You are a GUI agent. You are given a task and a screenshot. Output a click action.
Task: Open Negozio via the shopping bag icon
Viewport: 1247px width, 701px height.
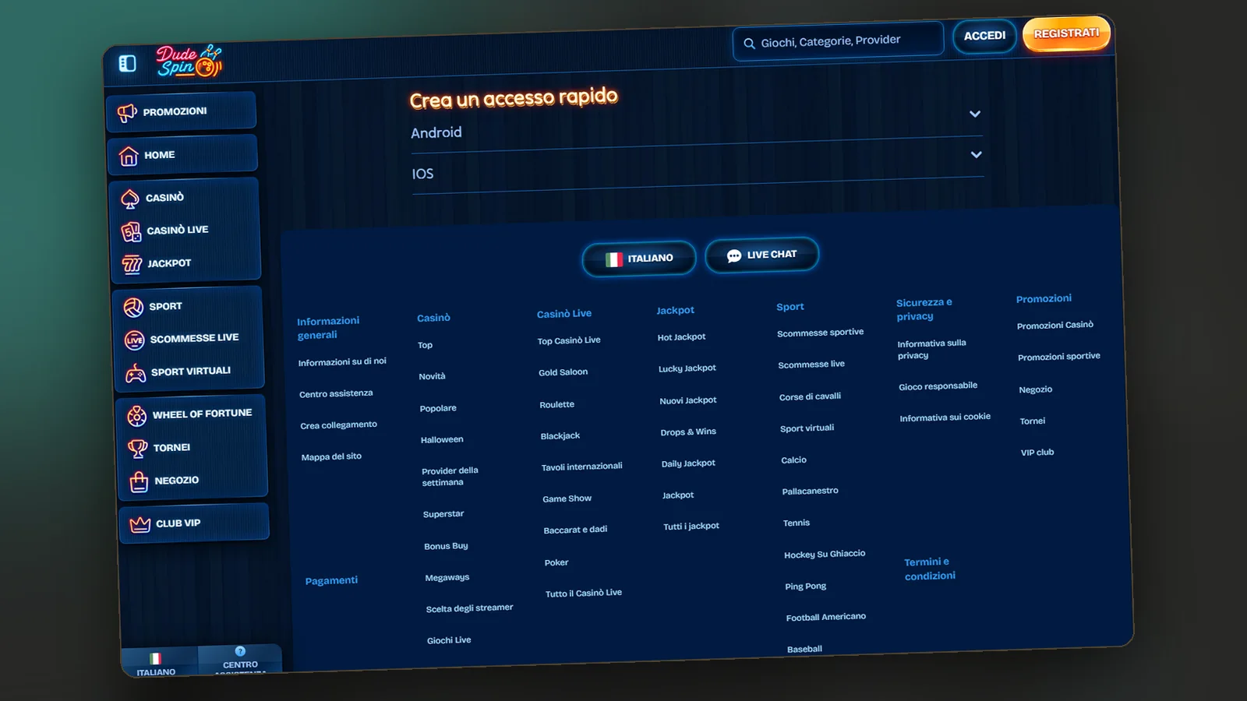click(x=139, y=482)
